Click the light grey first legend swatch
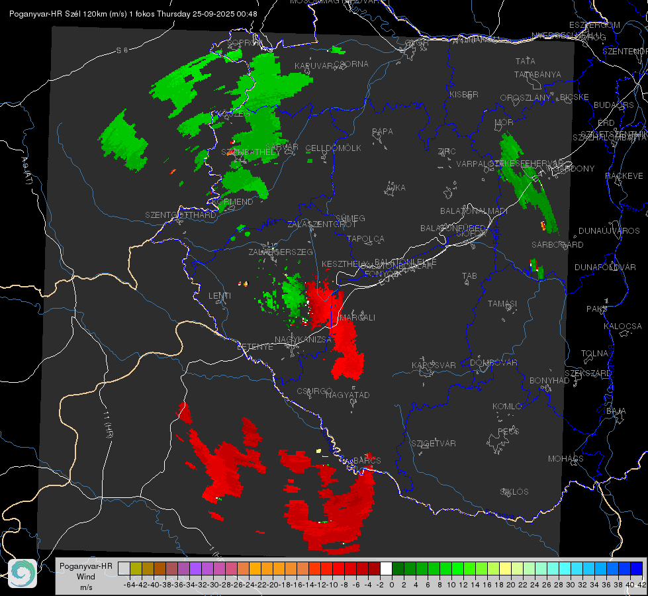The height and width of the screenshot is (596, 648). 124,568
